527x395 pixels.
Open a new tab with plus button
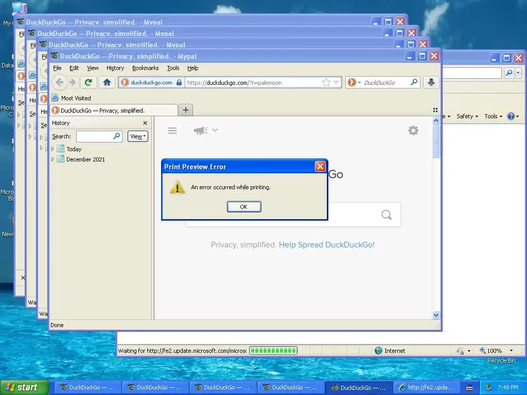click(x=185, y=110)
